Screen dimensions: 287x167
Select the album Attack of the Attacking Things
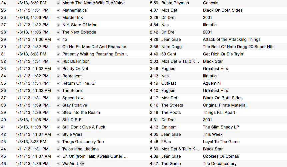232,40
